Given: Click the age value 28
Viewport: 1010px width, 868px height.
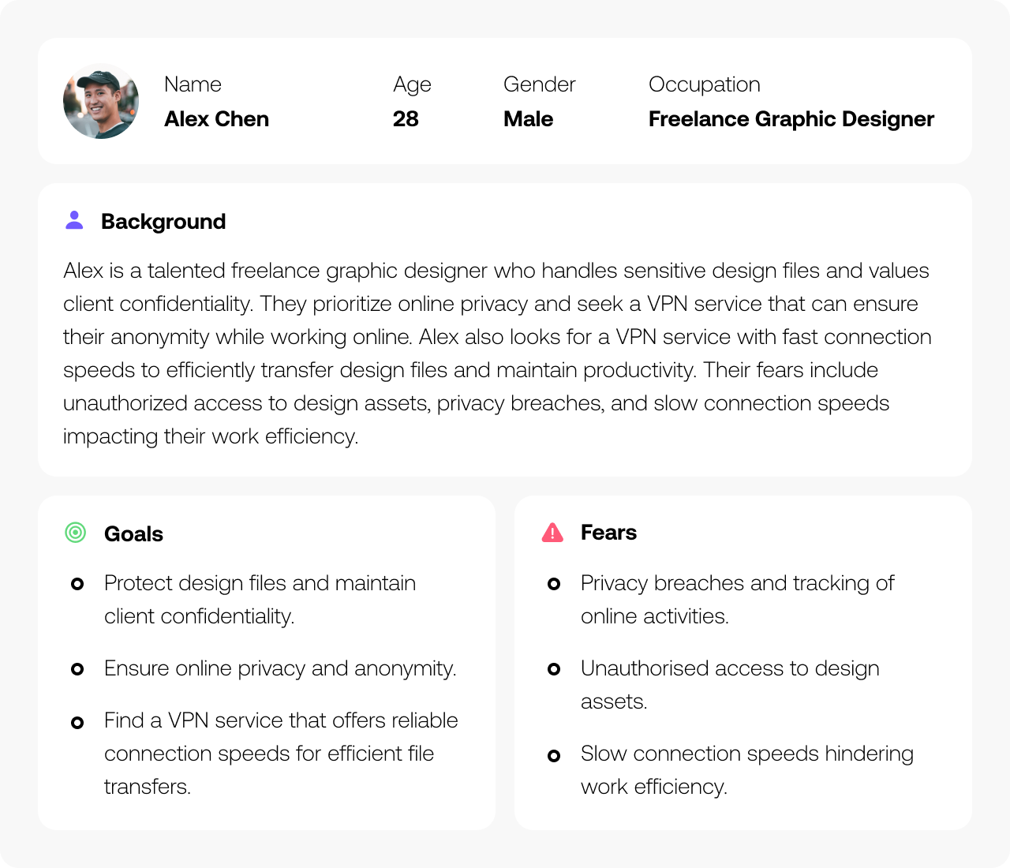Looking at the screenshot, I should click(406, 119).
